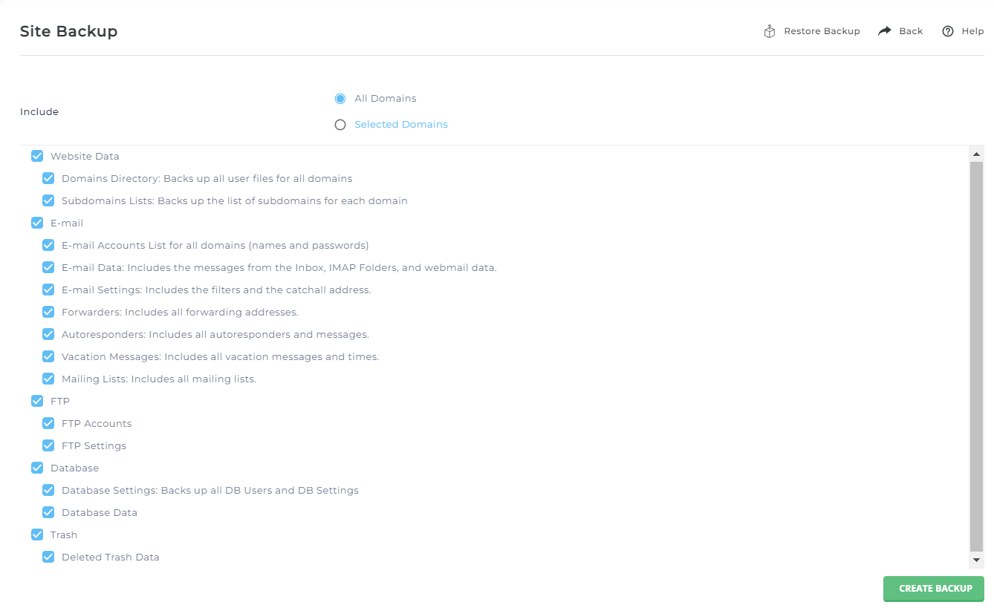The image size is (994, 608).
Task: Select the Selected Domains radio button
Action: point(340,125)
